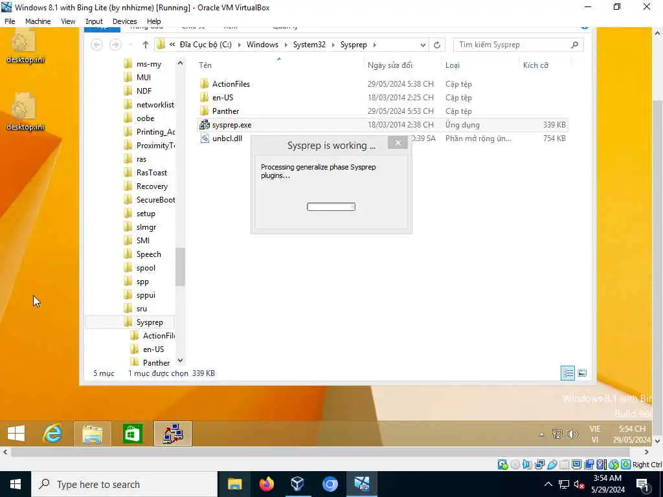663x497 pixels.
Task: Open the VirtualBox View menu
Action: click(68, 21)
